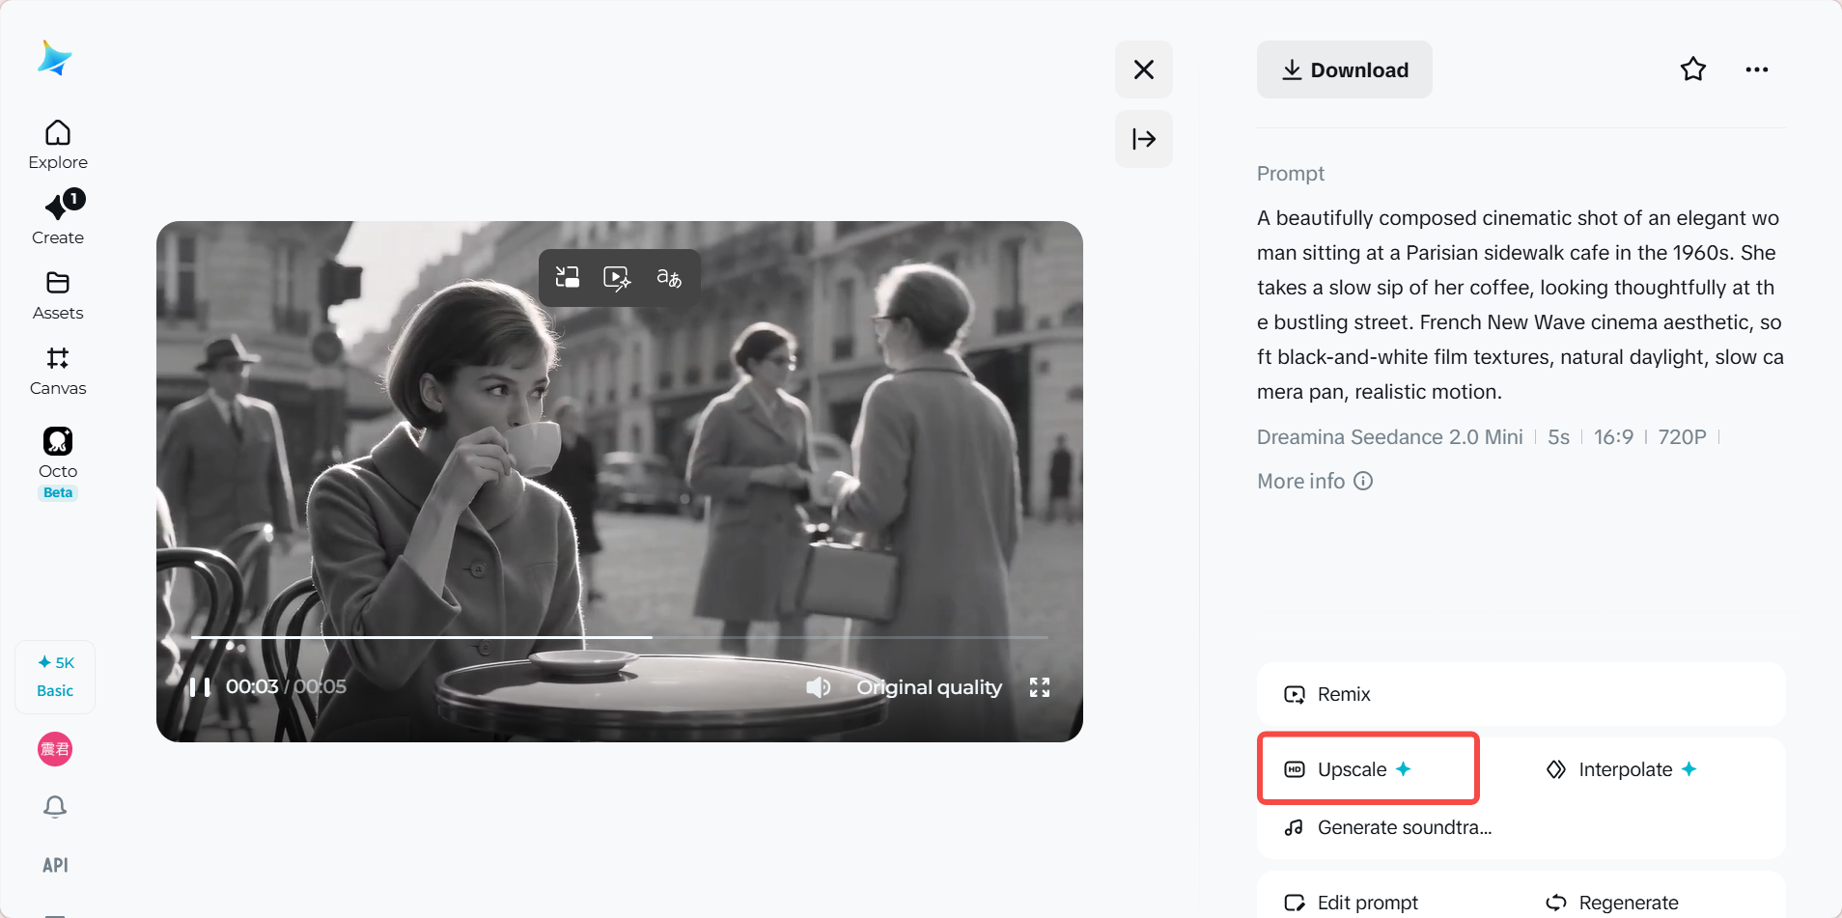The width and height of the screenshot is (1842, 918).
Task: View notifications via the bell icon
Action: (55, 807)
